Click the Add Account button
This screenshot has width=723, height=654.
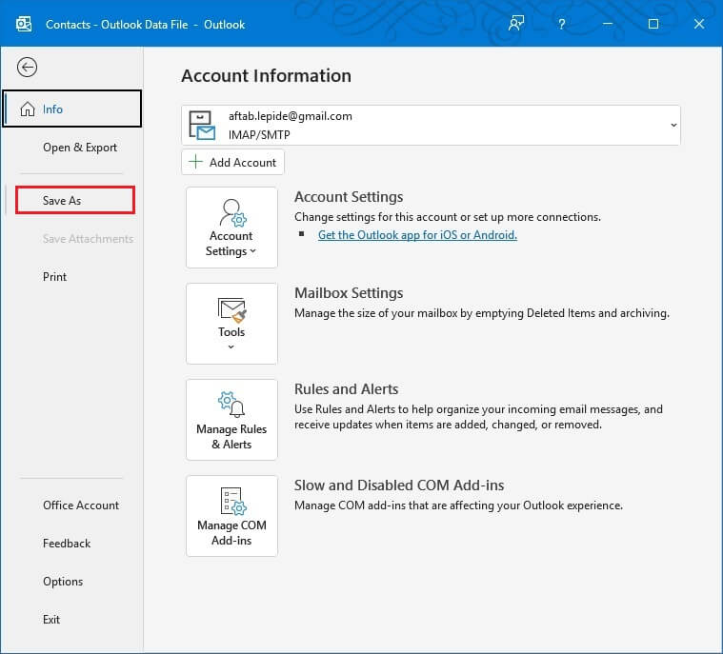(x=232, y=162)
